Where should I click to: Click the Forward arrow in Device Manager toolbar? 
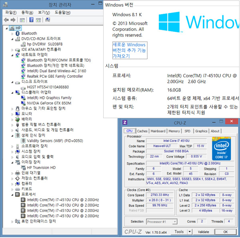pos(13,20)
